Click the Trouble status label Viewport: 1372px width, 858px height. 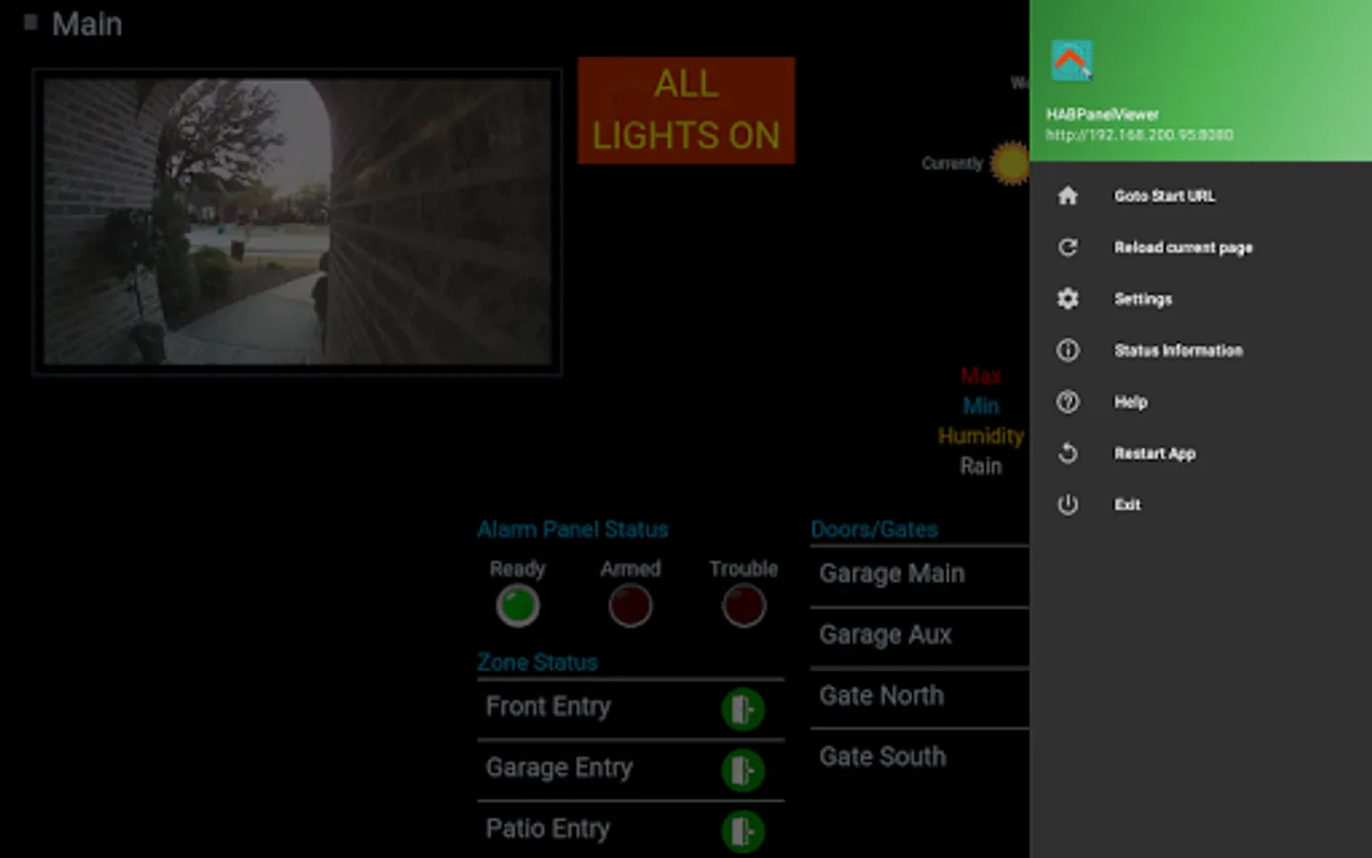743,568
